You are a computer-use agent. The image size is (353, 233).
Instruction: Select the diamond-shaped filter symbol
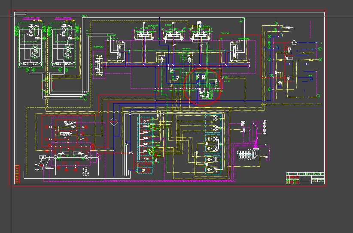pos(114,122)
